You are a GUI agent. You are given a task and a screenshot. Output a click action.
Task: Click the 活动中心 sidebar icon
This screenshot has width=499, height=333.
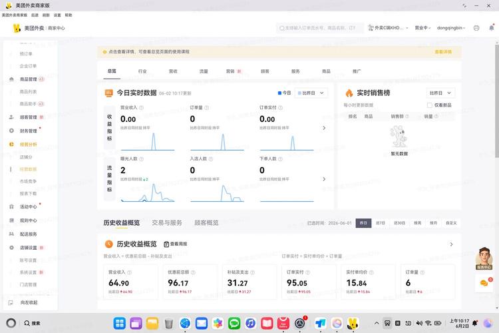(x=11, y=207)
